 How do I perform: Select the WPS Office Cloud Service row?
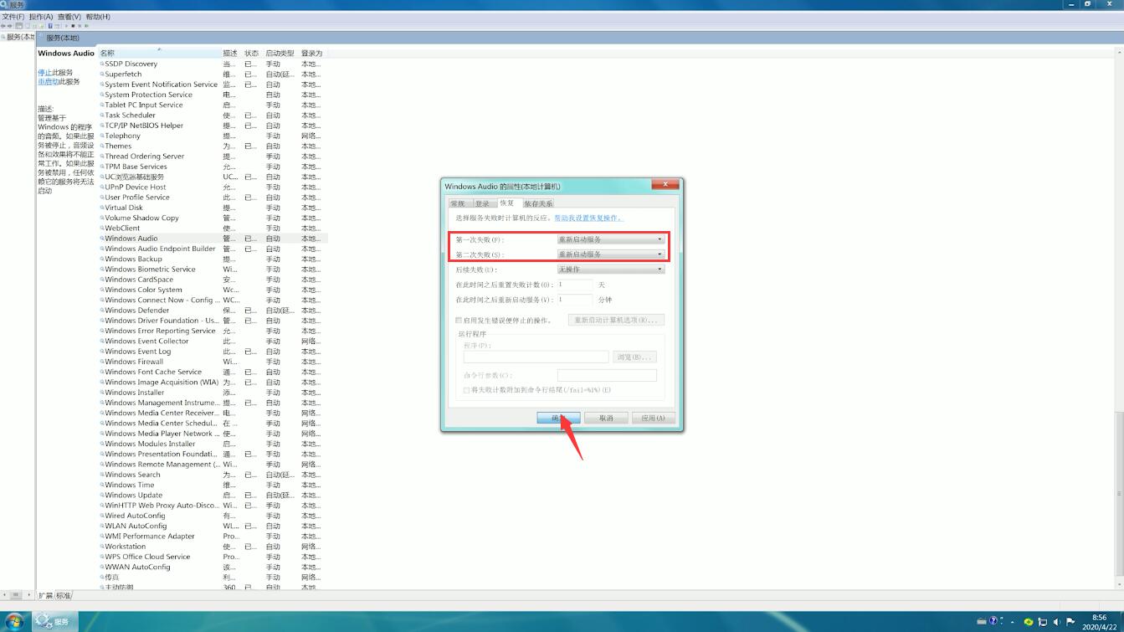213,557
